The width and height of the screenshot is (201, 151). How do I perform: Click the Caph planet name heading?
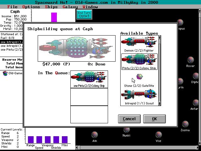[15, 12]
